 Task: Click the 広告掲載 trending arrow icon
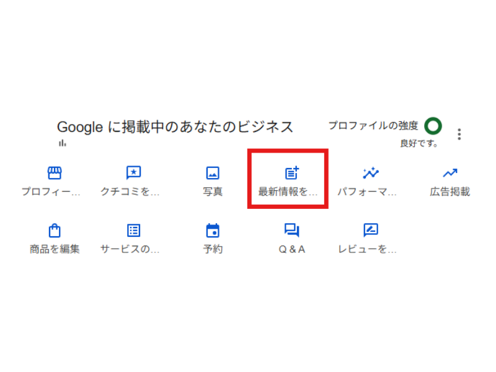coord(450,173)
